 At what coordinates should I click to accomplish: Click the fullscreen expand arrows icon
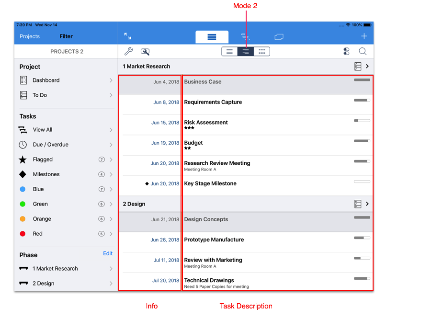127,36
